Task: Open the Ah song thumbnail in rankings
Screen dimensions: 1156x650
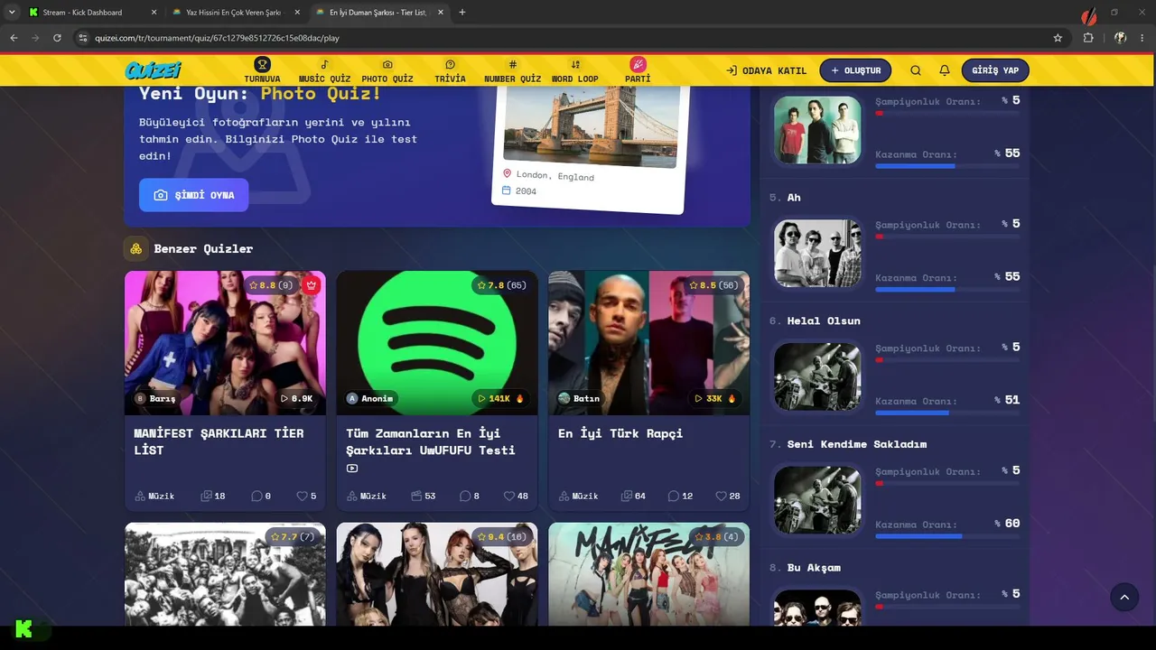Action: tap(817, 253)
